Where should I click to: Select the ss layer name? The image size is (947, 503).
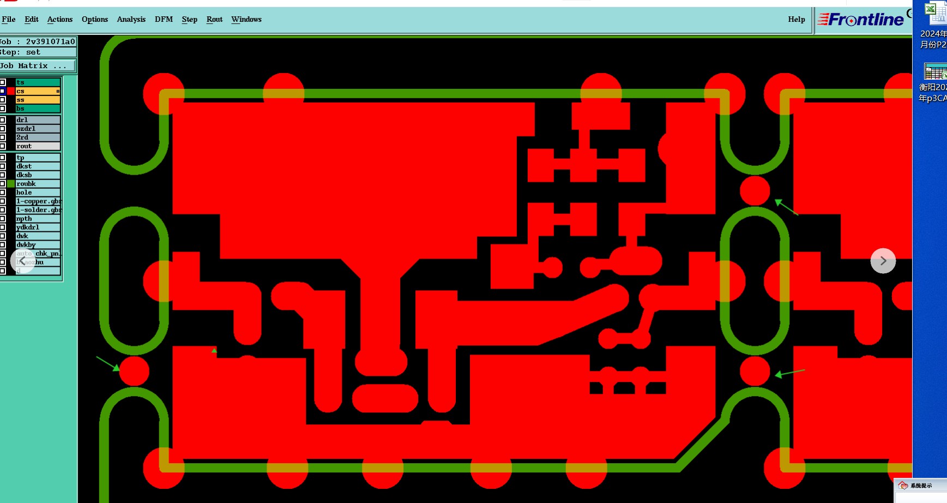(38, 100)
